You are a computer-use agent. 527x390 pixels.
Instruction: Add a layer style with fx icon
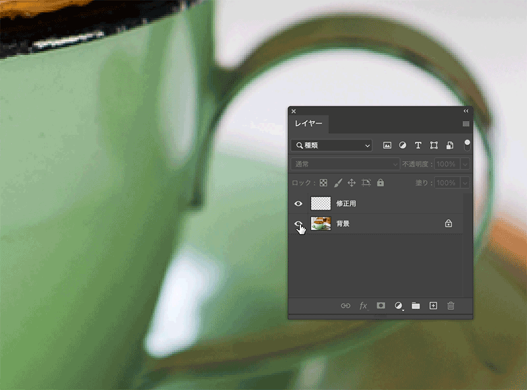(364, 306)
